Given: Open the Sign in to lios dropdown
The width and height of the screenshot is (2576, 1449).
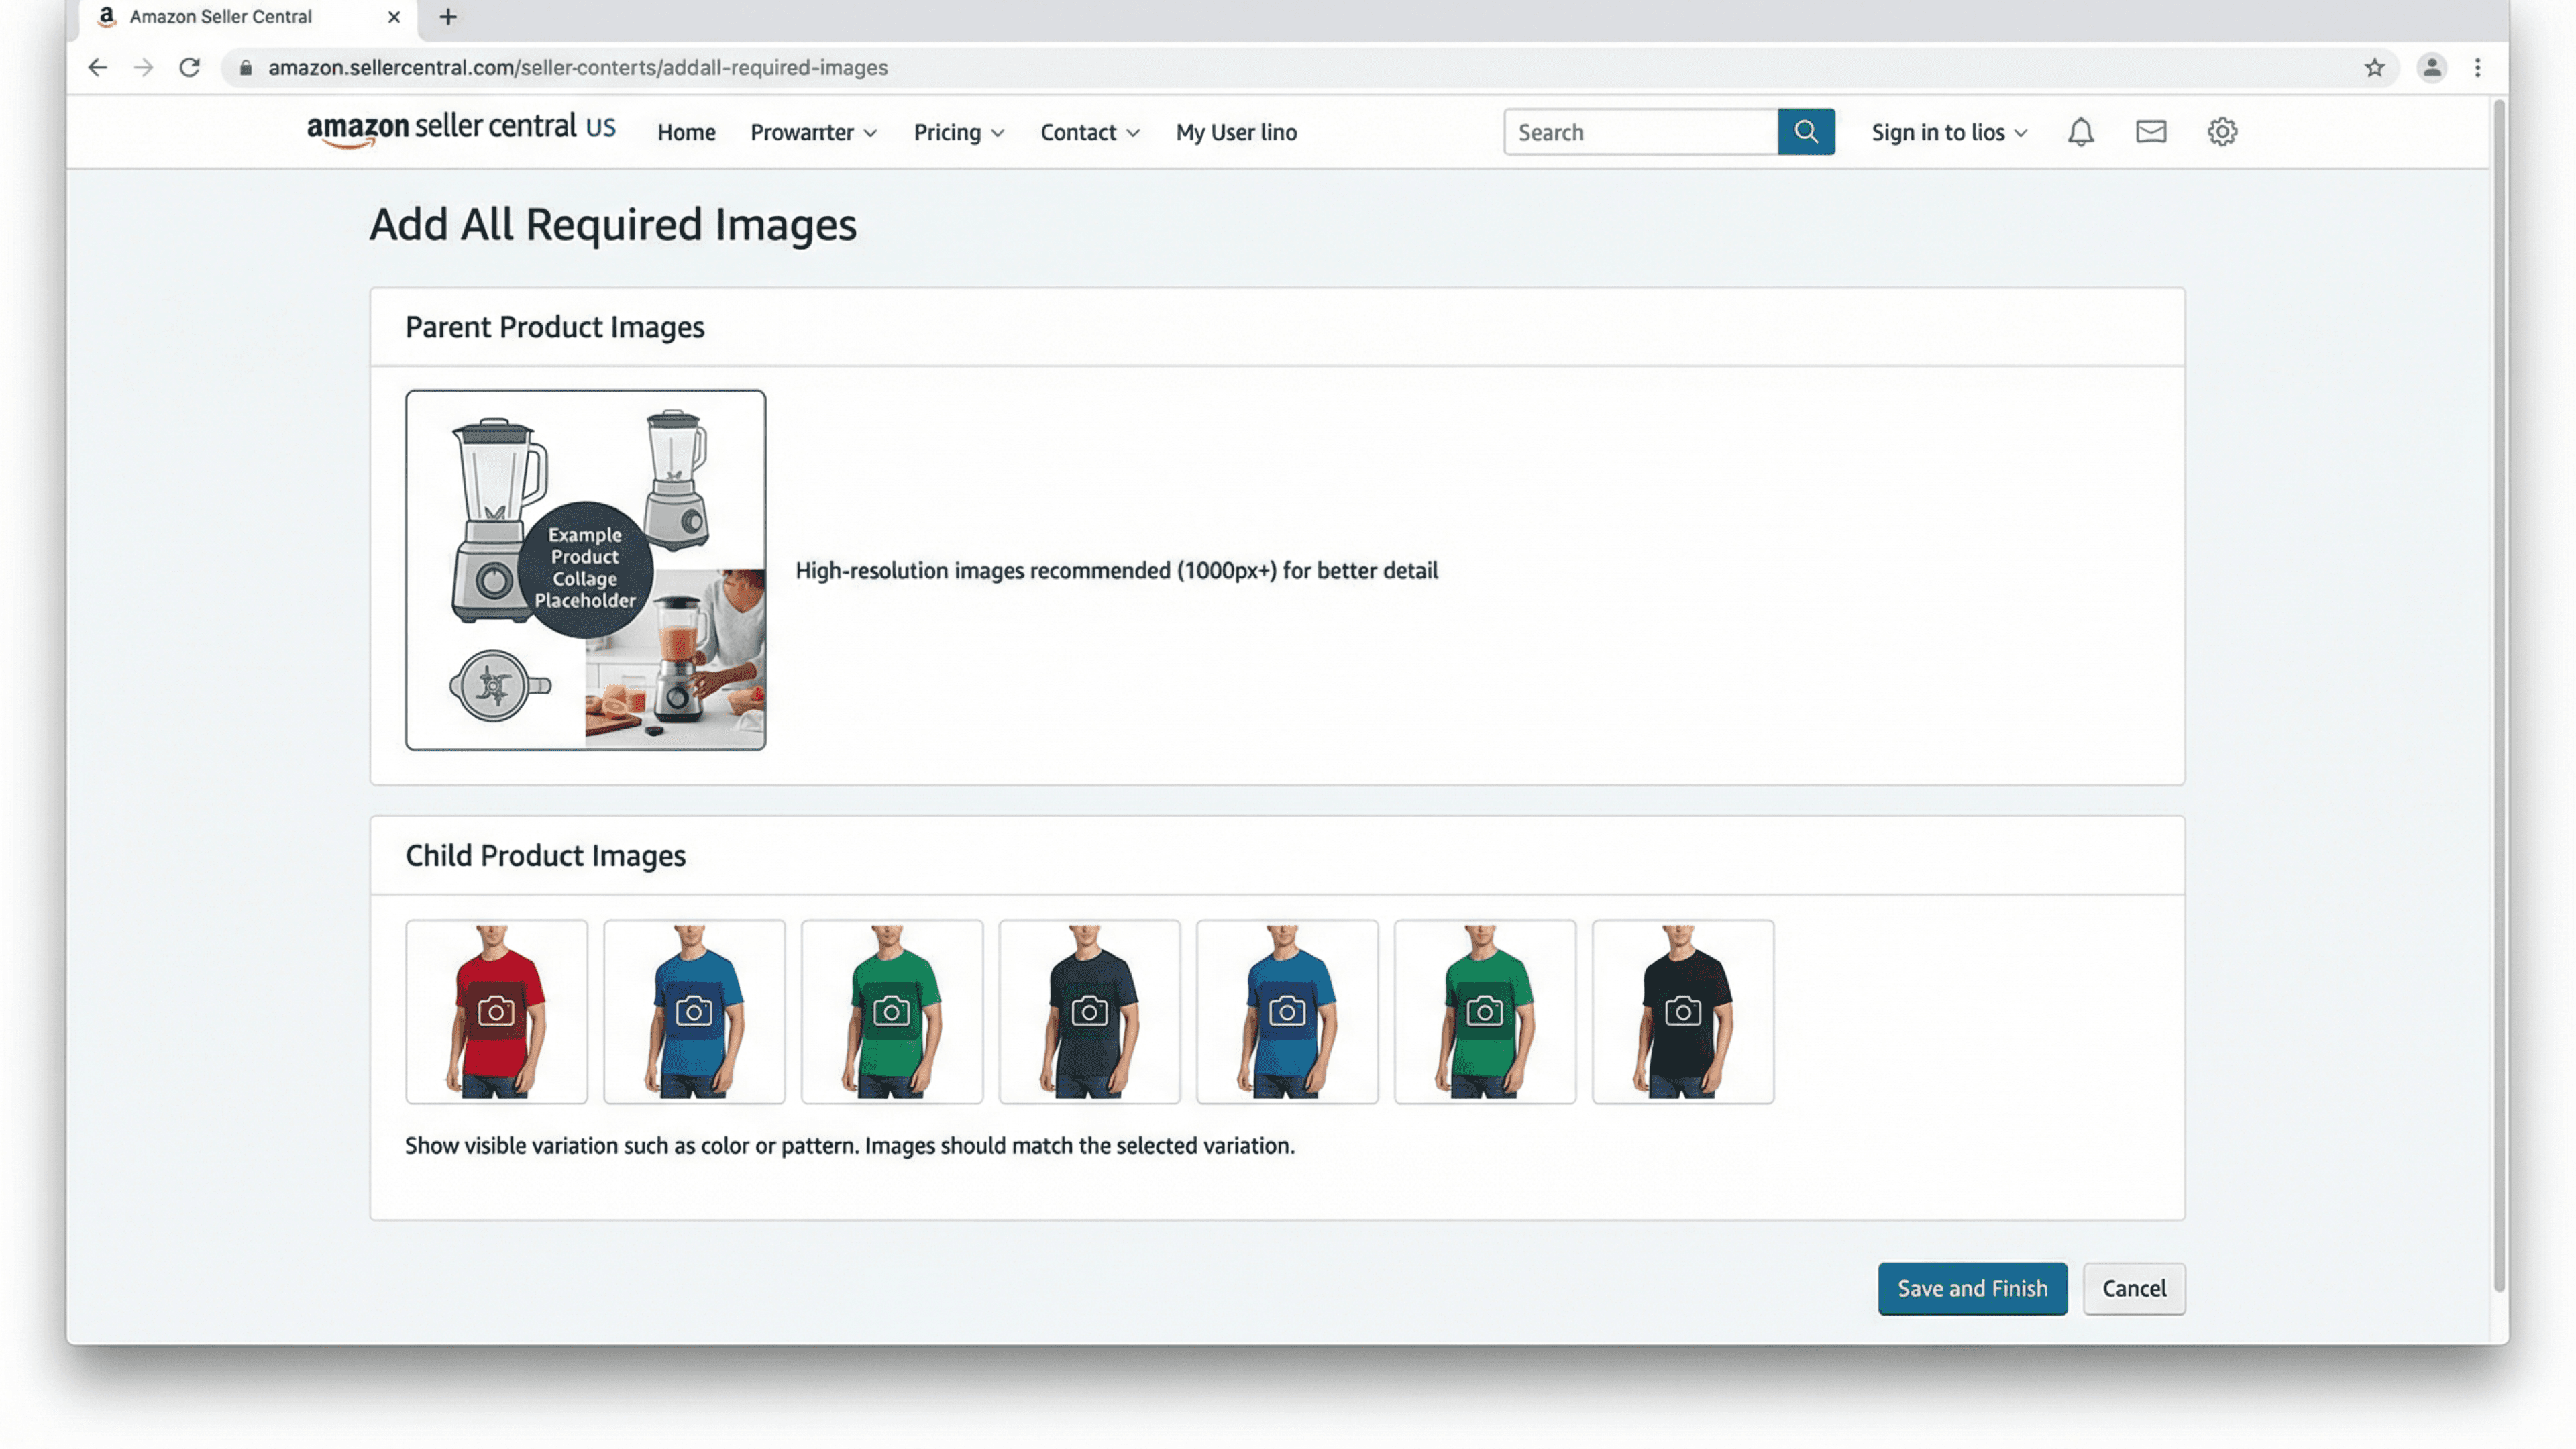Looking at the screenshot, I should 1948,133.
